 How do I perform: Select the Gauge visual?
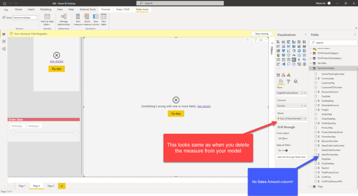[x=294, y=55]
